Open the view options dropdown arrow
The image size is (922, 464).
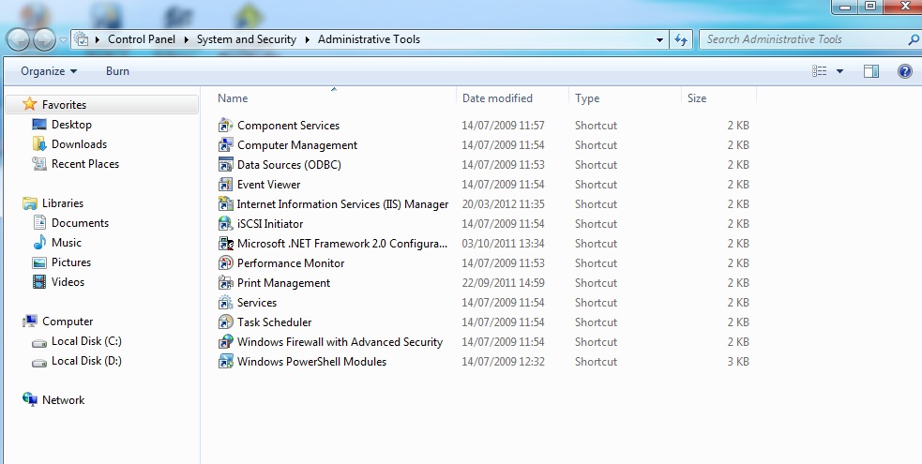coord(839,71)
